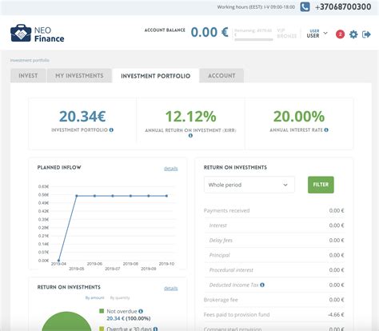
Task: Click the yellow-green Overdue legend swatch
Action: [x=102, y=329]
